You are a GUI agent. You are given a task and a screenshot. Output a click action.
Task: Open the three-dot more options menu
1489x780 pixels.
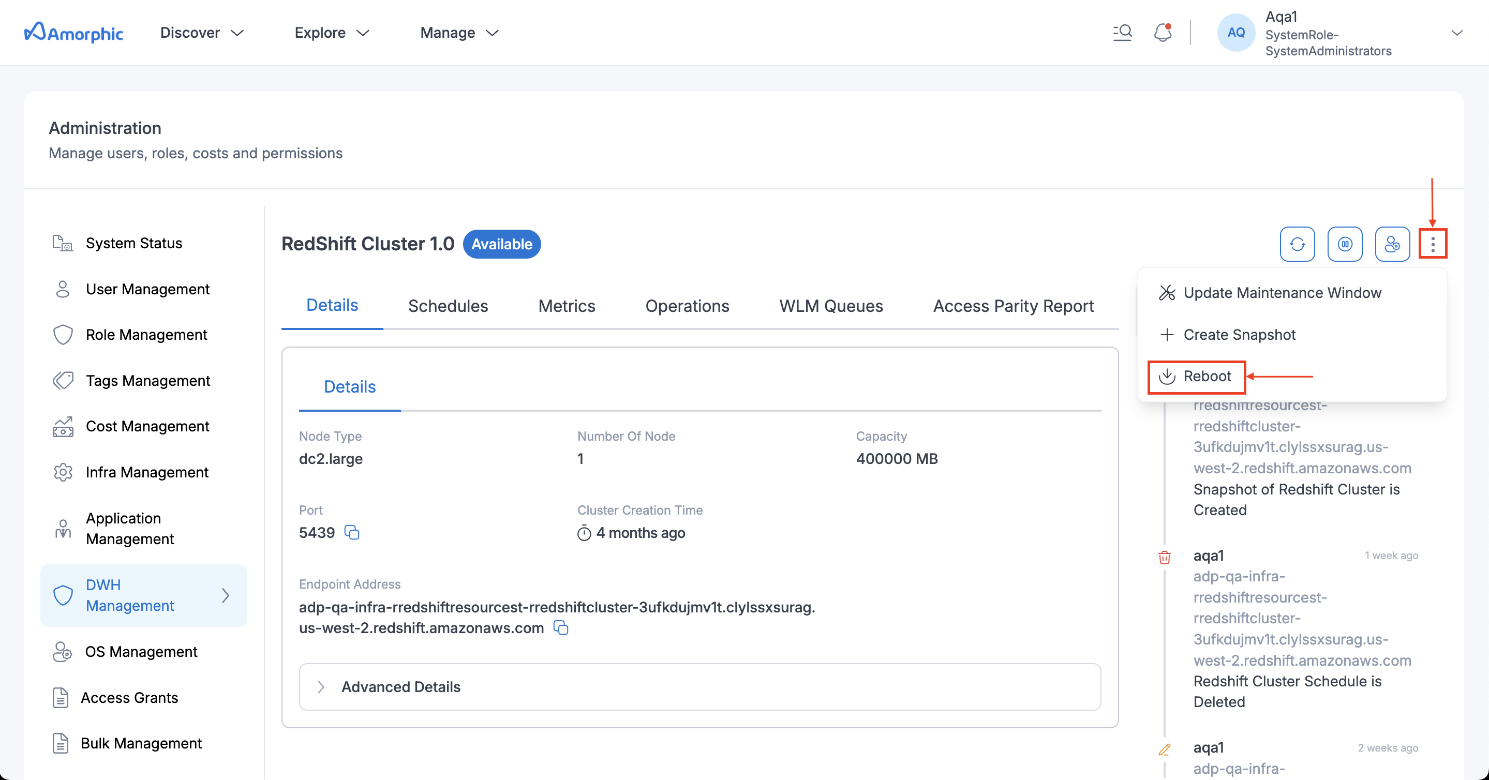point(1433,245)
